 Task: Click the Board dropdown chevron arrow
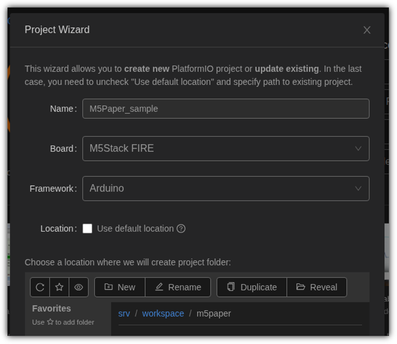[x=358, y=148]
